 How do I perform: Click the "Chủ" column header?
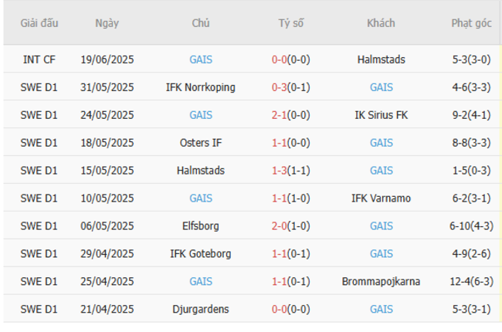click(201, 23)
